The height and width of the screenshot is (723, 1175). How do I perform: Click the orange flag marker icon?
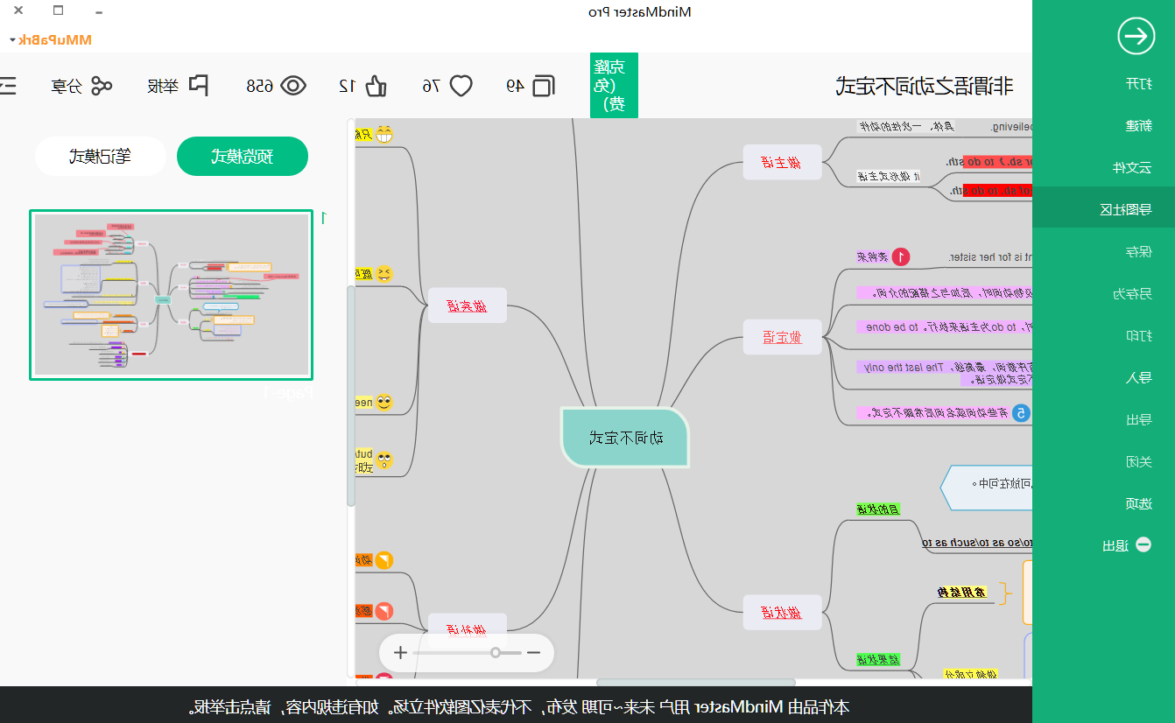pos(384,560)
